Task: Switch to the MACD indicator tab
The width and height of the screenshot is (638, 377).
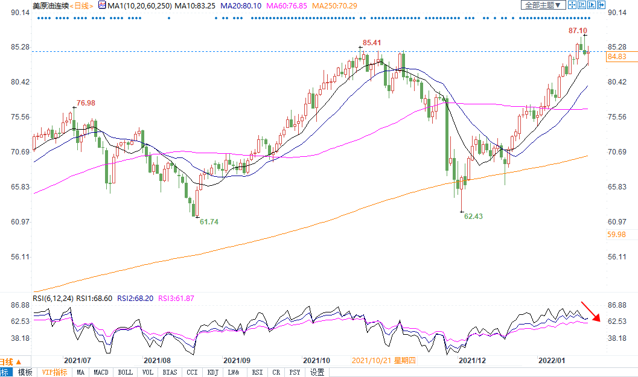Action: 101,372
